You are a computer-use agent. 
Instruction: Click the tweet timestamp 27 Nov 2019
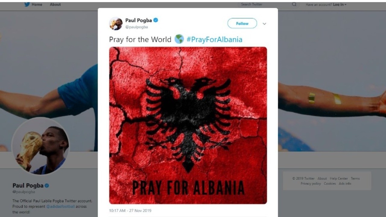pos(130,211)
